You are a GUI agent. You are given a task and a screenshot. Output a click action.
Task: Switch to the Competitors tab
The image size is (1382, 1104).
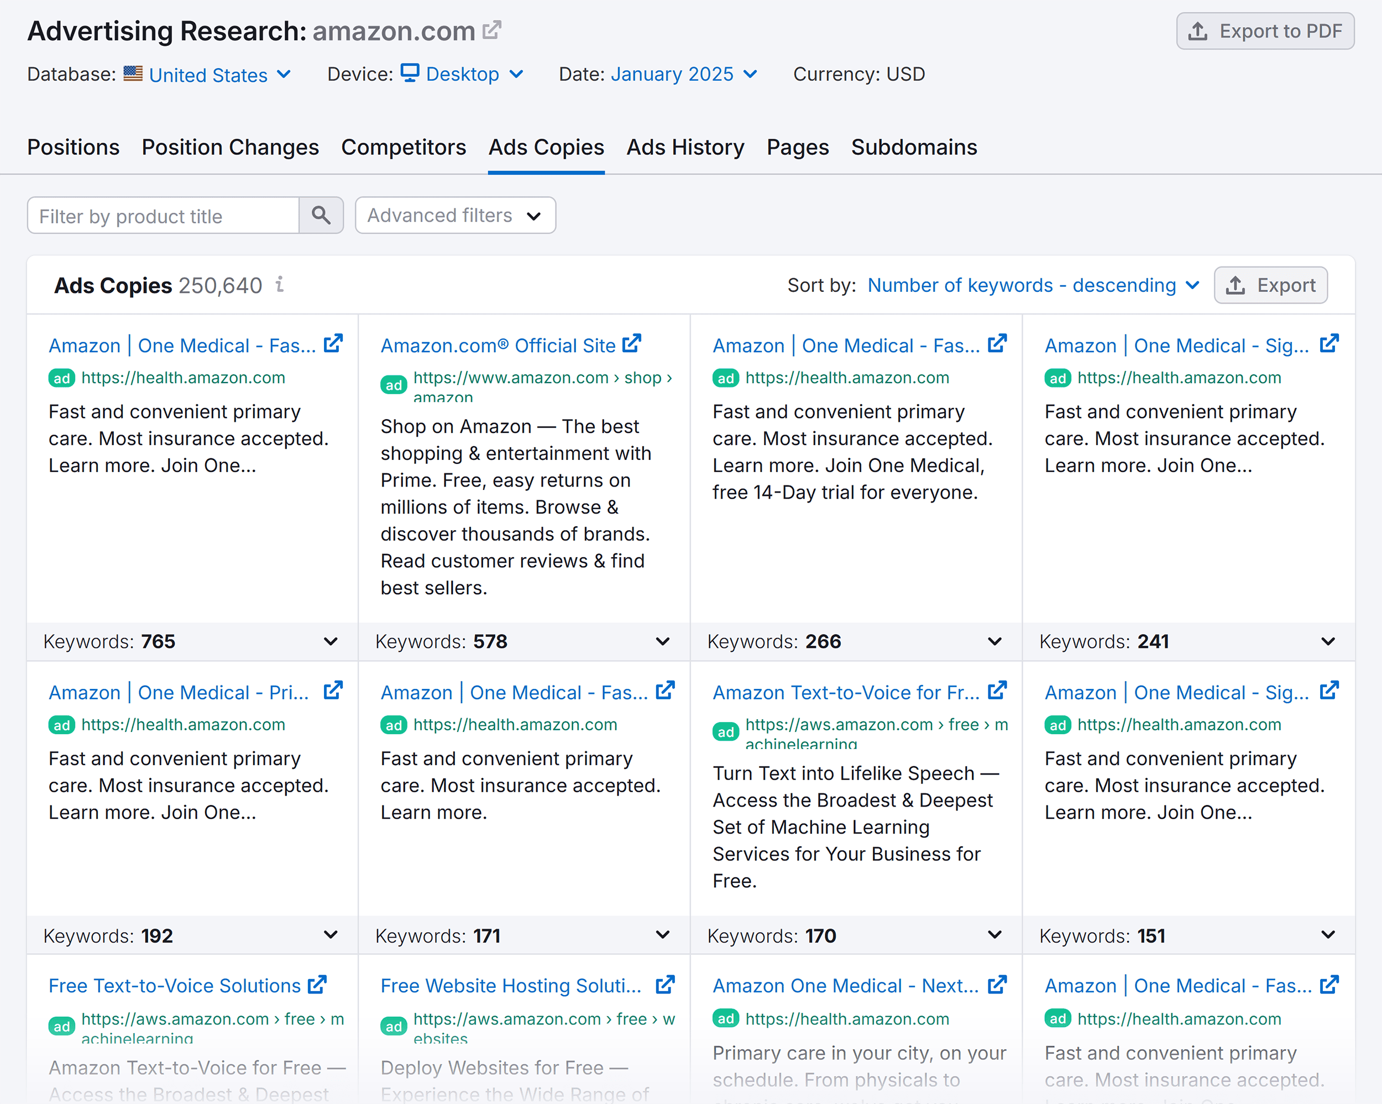pos(403,148)
